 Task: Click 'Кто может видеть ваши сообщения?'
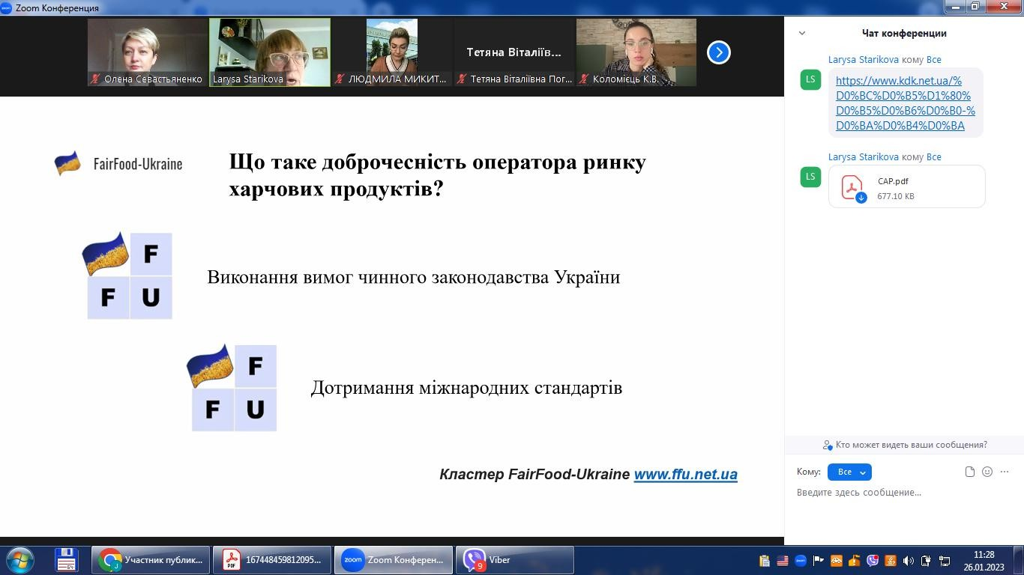905,445
